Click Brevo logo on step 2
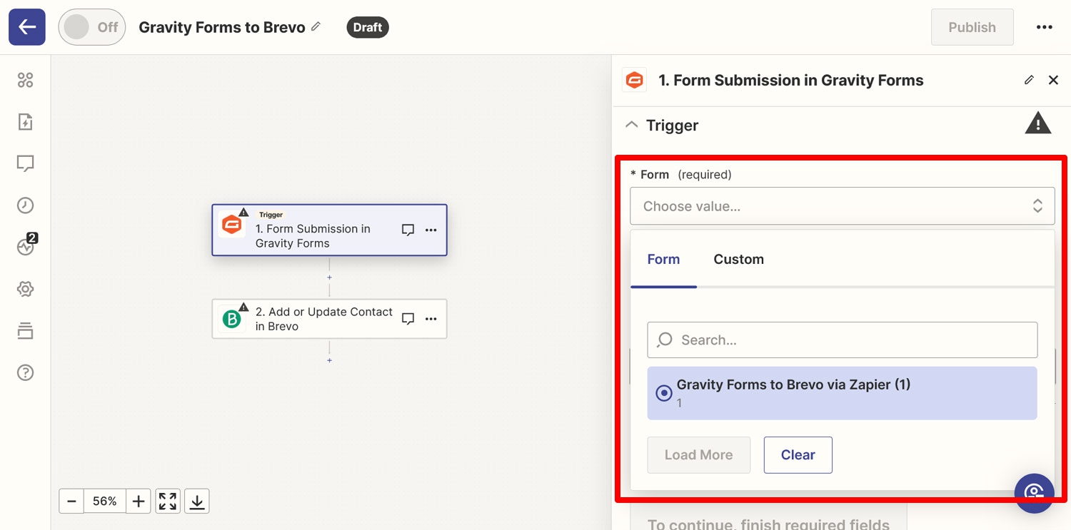1071x530 pixels. (231, 318)
